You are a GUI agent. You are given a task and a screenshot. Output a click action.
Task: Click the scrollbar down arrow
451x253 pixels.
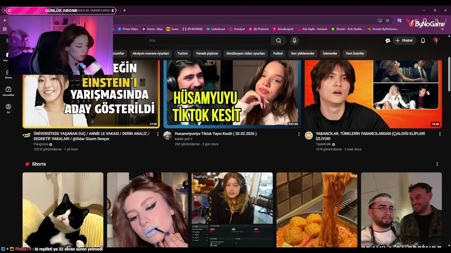[449, 246]
